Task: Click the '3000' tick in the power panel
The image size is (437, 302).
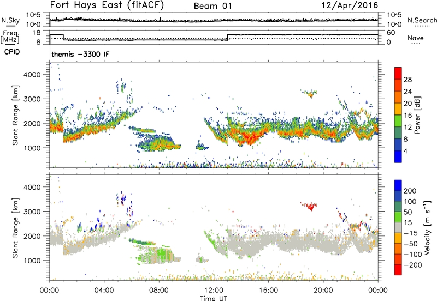Action: 32,99
